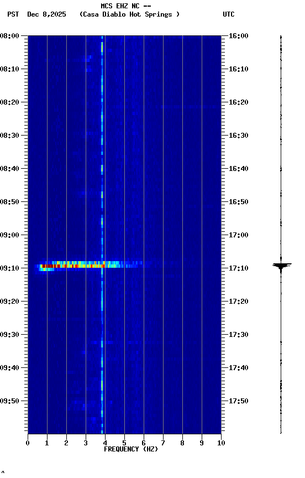Click the '08:20' PST time label
This screenshot has width=305, height=478.
coord(9,102)
